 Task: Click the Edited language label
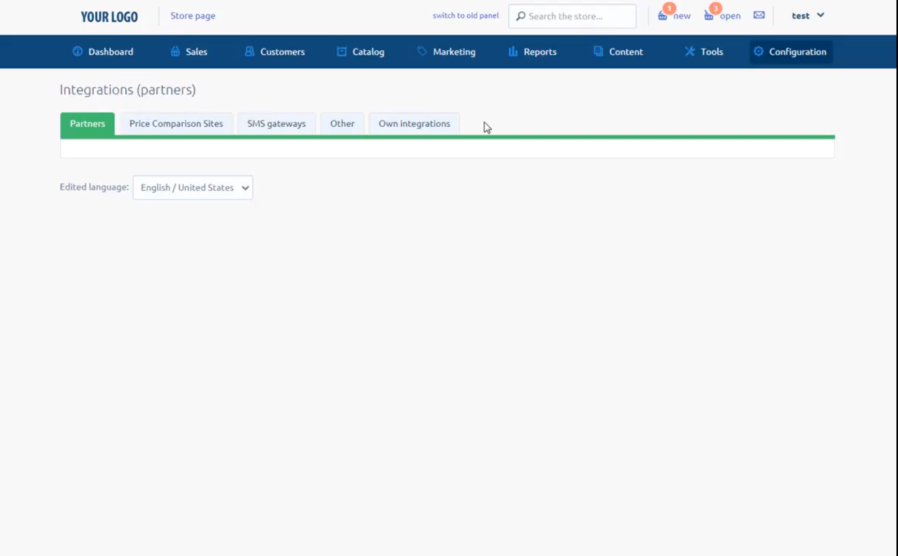click(94, 187)
